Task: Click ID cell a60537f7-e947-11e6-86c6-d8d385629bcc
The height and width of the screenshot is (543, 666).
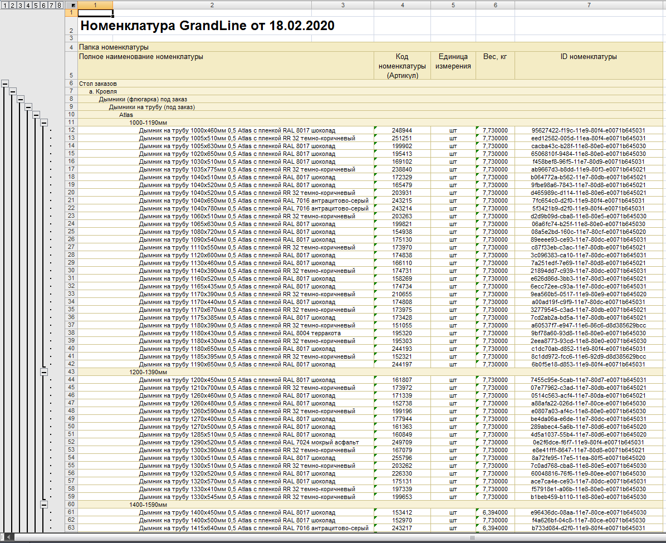Action: pyautogui.click(x=589, y=325)
